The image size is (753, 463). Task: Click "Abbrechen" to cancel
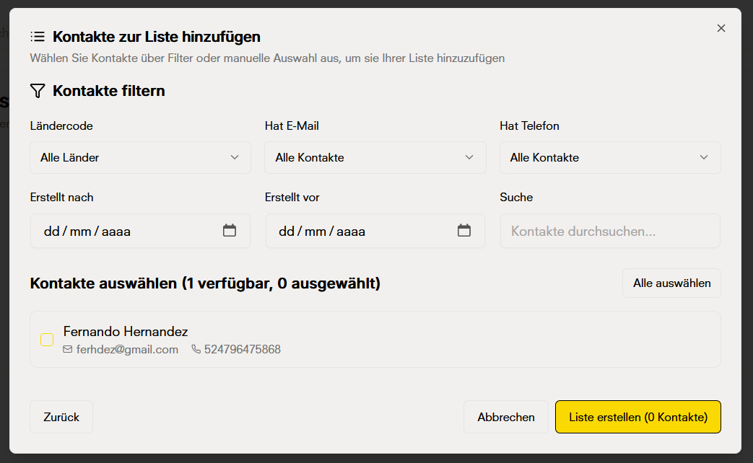[x=505, y=417]
